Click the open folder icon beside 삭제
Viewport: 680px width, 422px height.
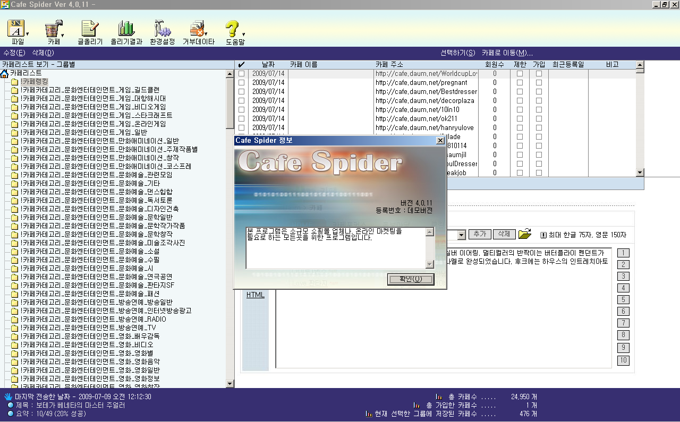[x=525, y=234]
